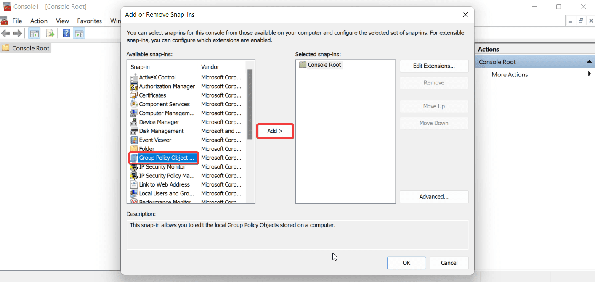Confirm the dialog with OK
The image size is (595, 282).
(x=406, y=263)
